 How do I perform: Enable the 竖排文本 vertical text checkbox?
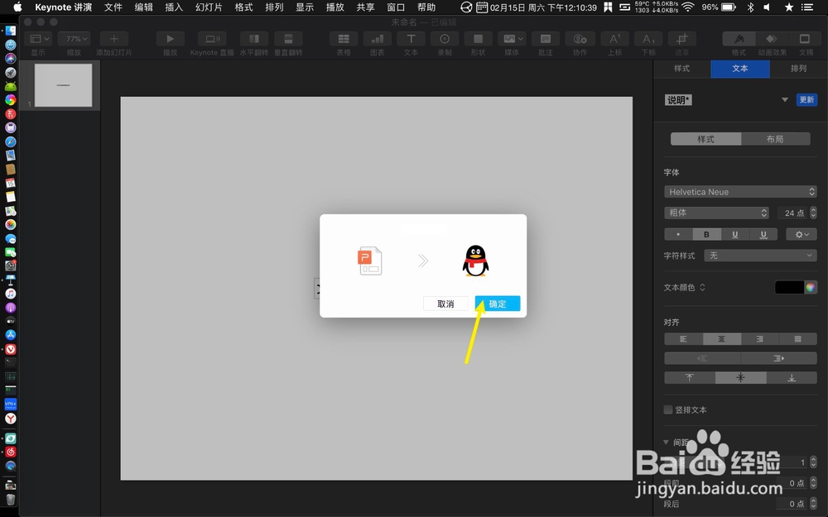668,409
